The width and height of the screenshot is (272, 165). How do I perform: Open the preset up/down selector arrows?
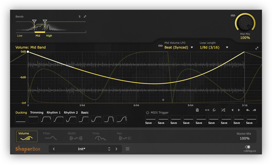tap(109, 149)
